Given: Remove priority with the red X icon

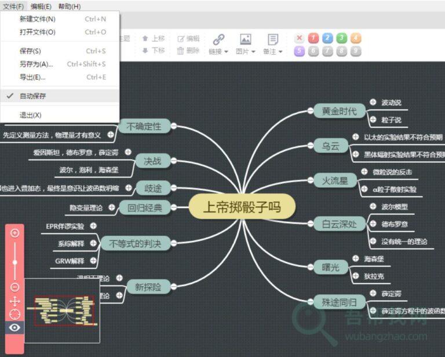Looking at the screenshot, I should pyautogui.click(x=299, y=38).
